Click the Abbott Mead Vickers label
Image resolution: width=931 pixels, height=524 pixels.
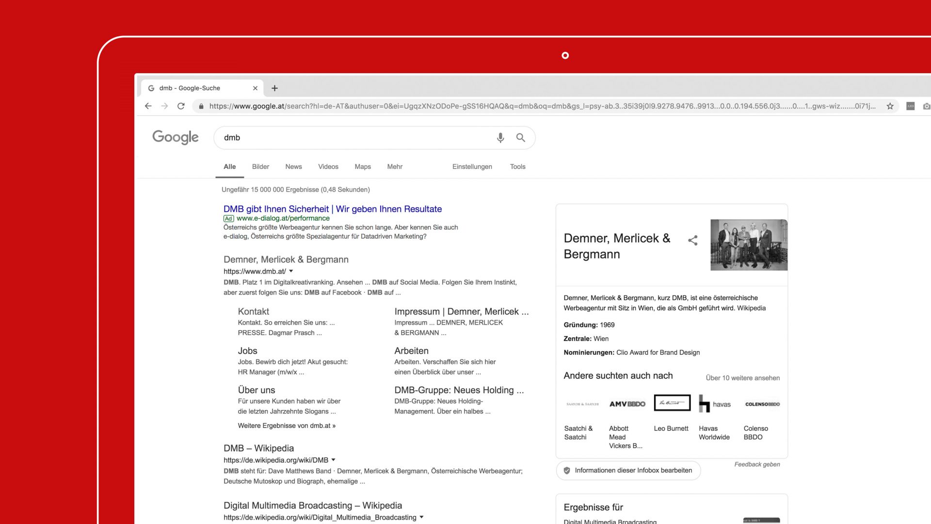tap(626, 437)
